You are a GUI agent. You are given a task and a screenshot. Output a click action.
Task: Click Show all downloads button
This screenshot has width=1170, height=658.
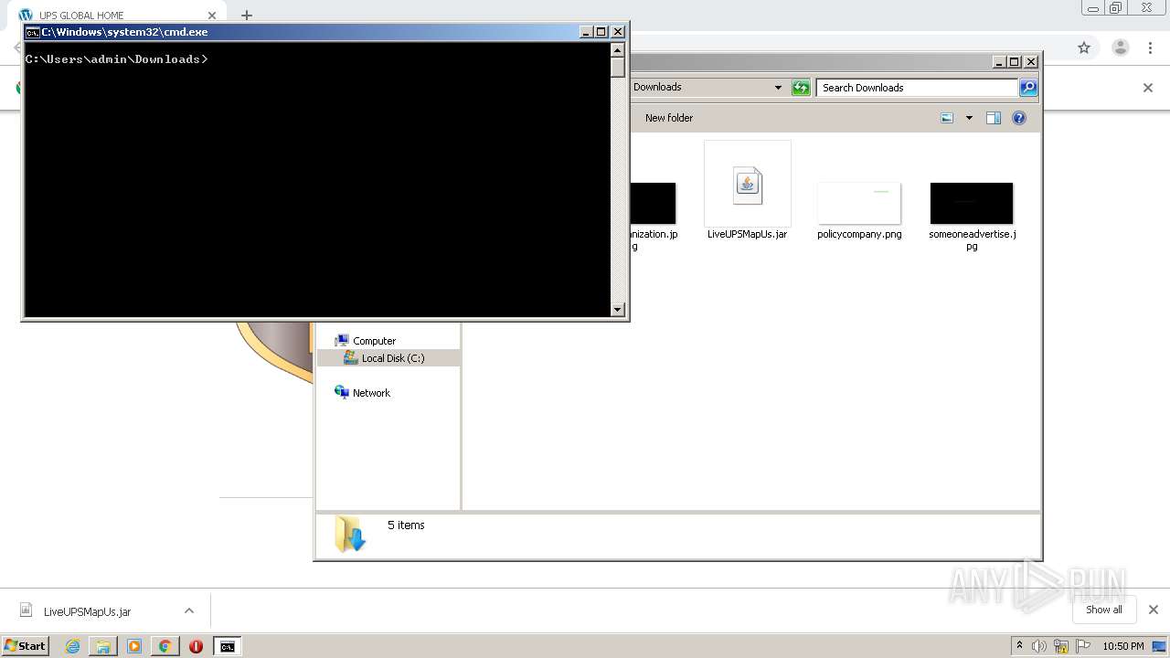1104,610
